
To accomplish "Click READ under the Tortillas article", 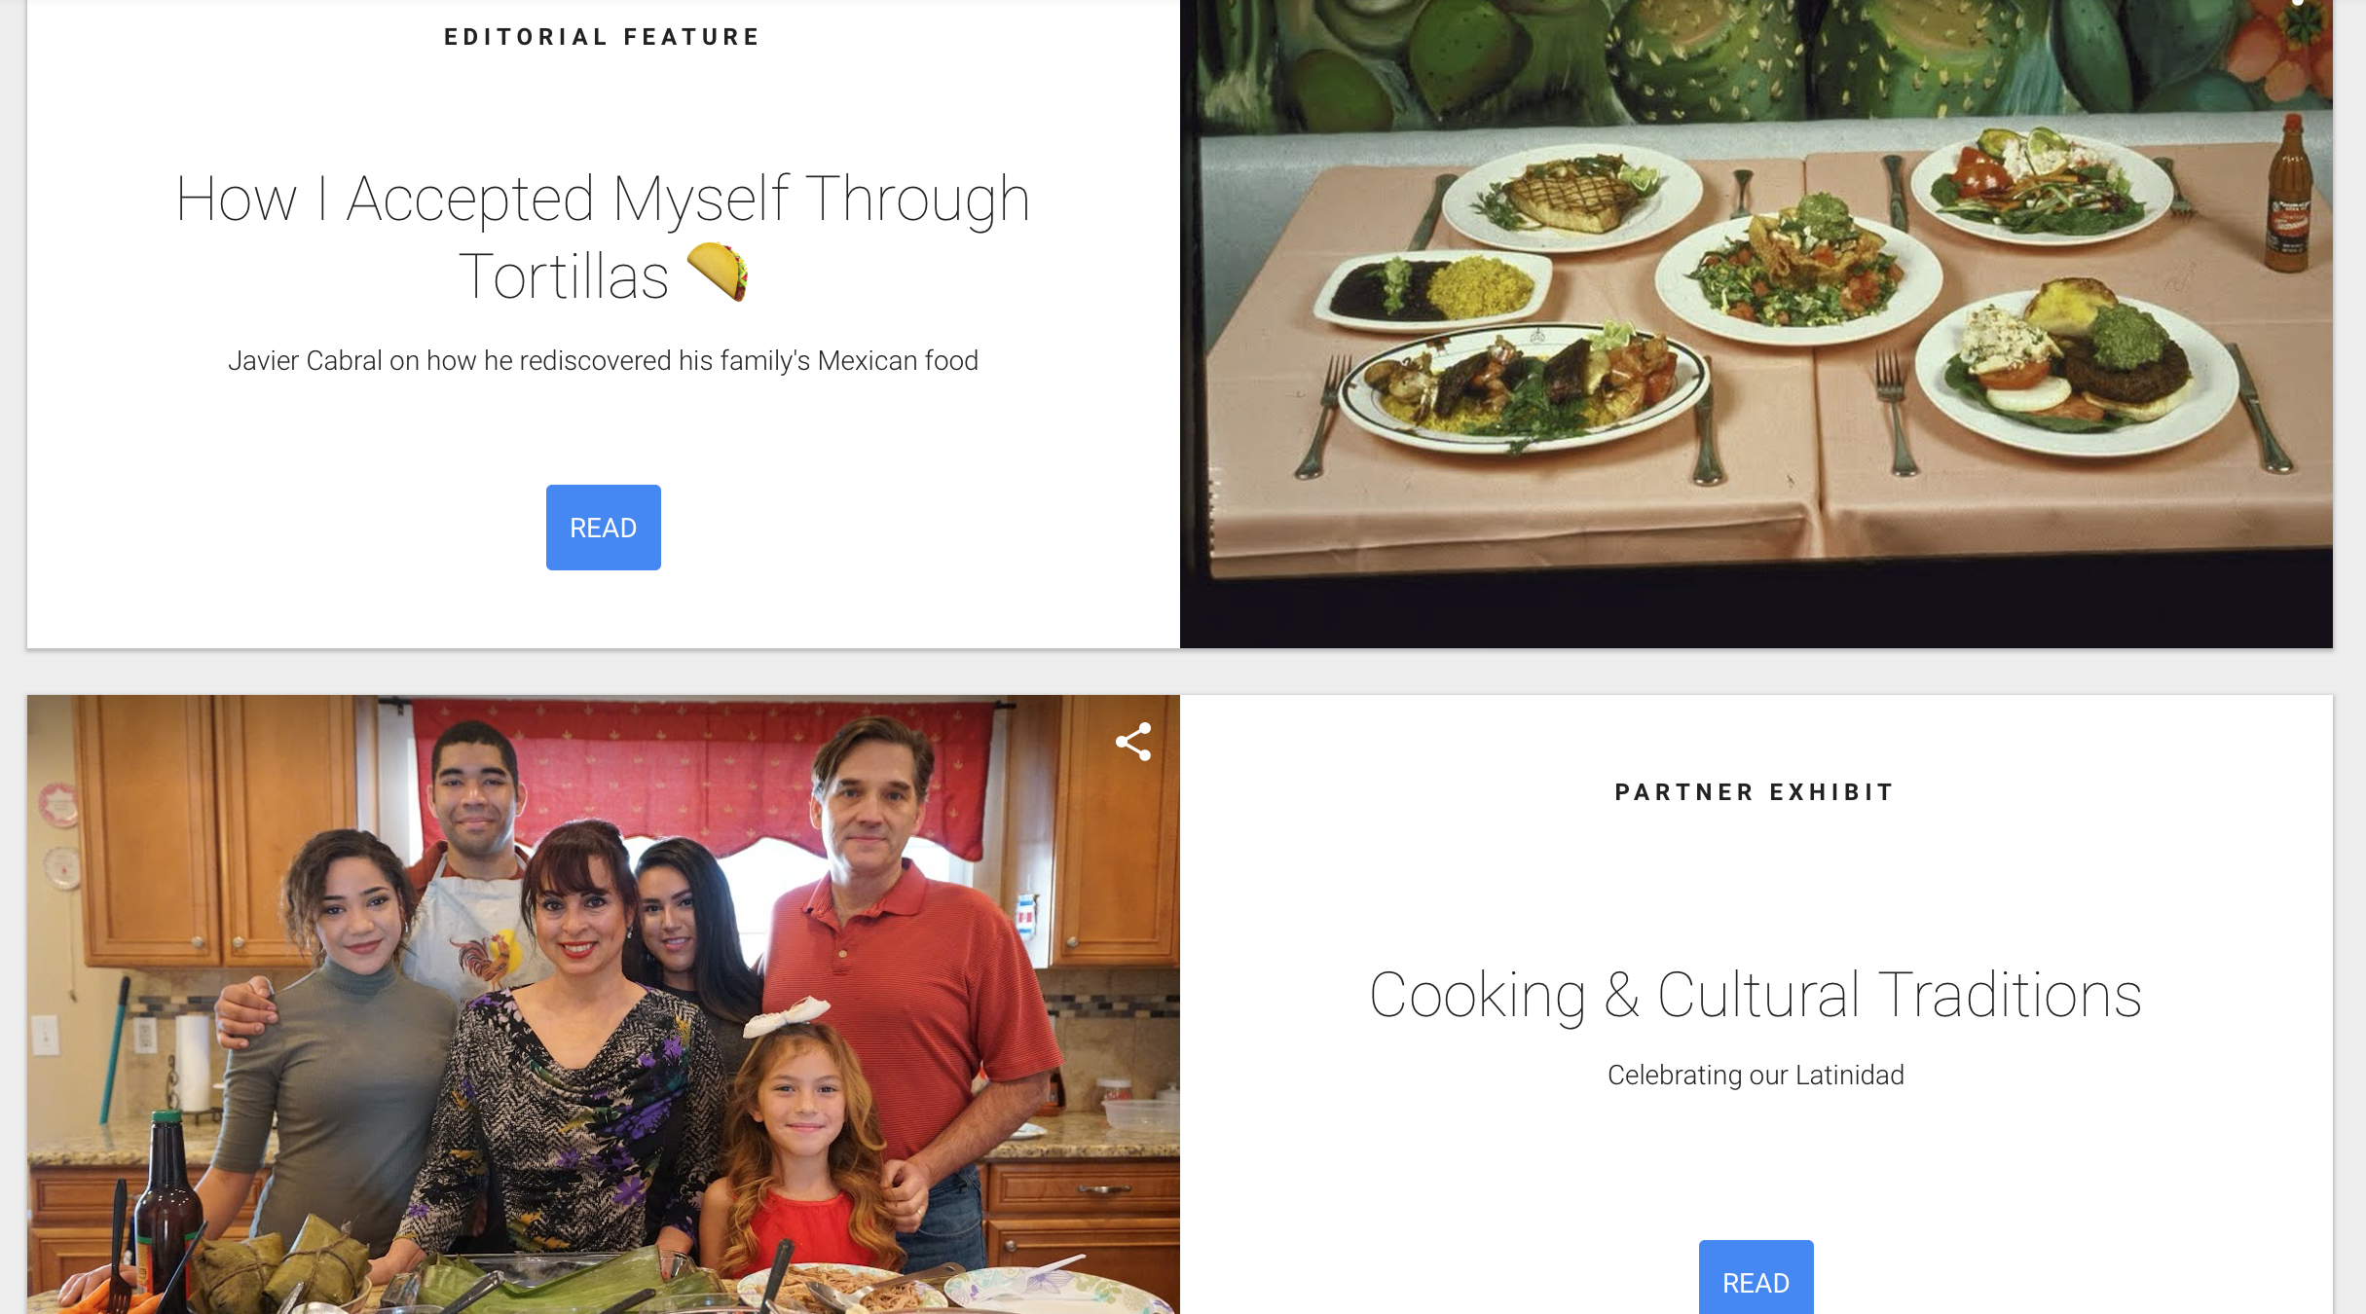I will pos(603,528).
